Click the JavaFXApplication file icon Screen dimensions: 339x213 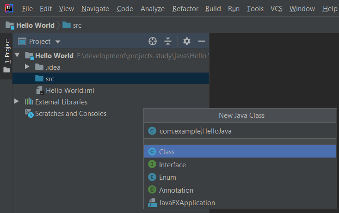pyautogui.click(x=153, y=203)
